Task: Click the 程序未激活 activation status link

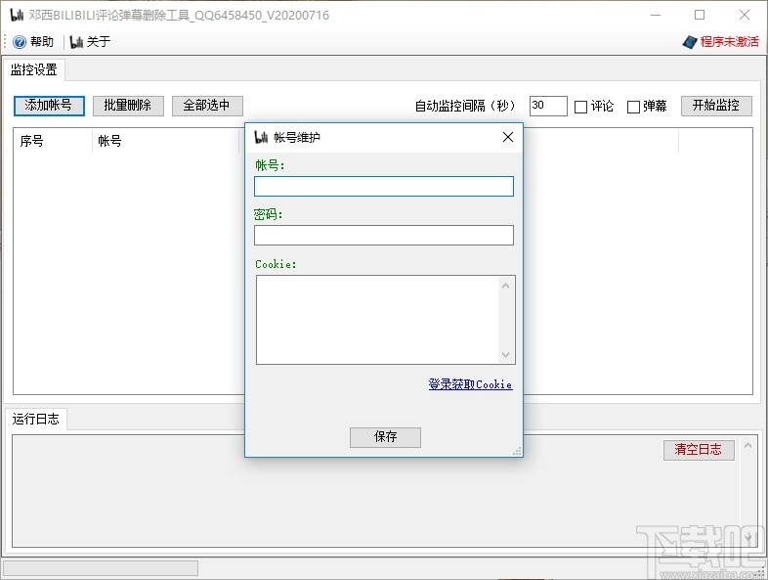Action: pos(729,42)
